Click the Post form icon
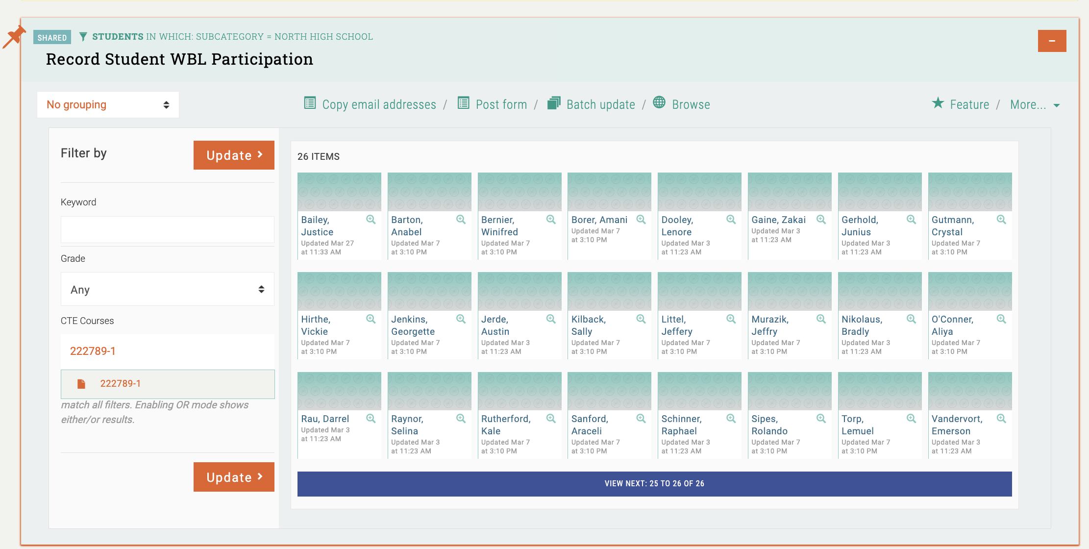Screen dimensions: 1089x549 [463, 103]
